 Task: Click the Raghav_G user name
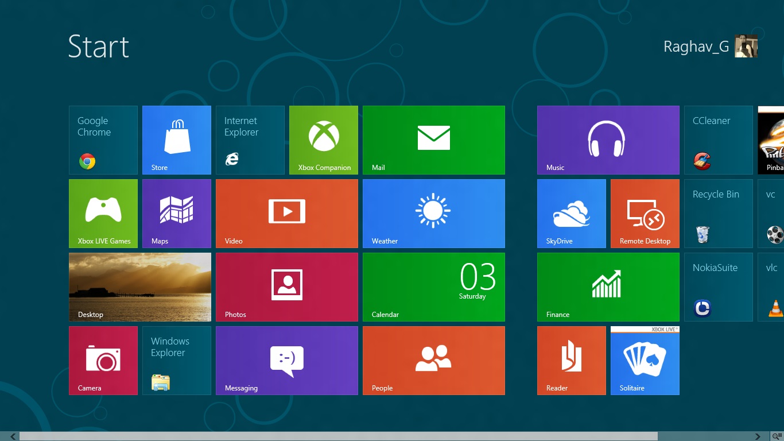pos(696,47)
